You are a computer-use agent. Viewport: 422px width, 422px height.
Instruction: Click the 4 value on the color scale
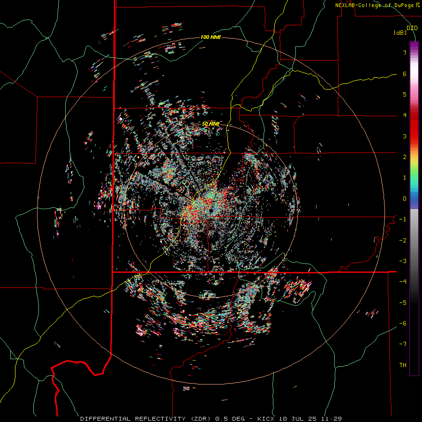click(x=405, y=115)
